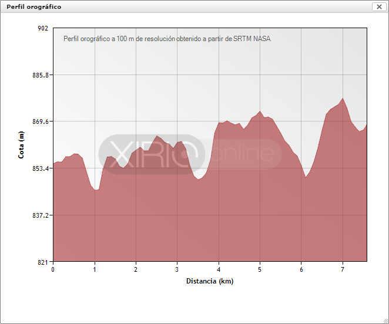Click the profile peak at 7 km
The width and height of the screenshot is (389, 324).
[x=343, y=99]
